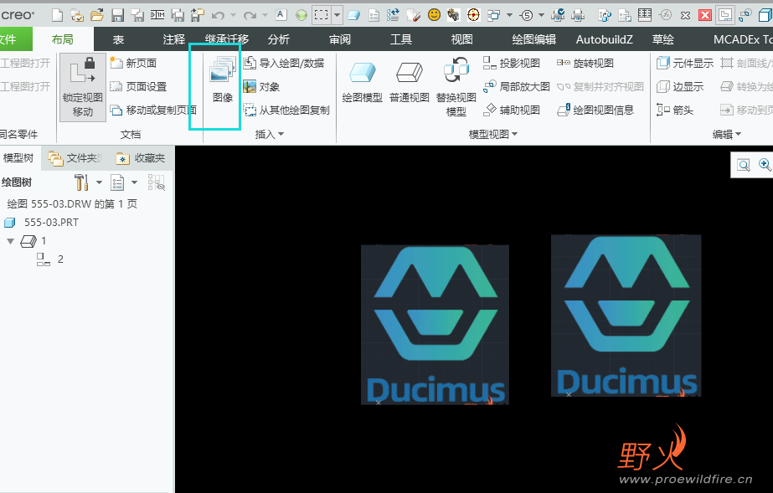773x493 pixels.
Task: Insert a 局部放大图
Action: [x=517, y=87]
